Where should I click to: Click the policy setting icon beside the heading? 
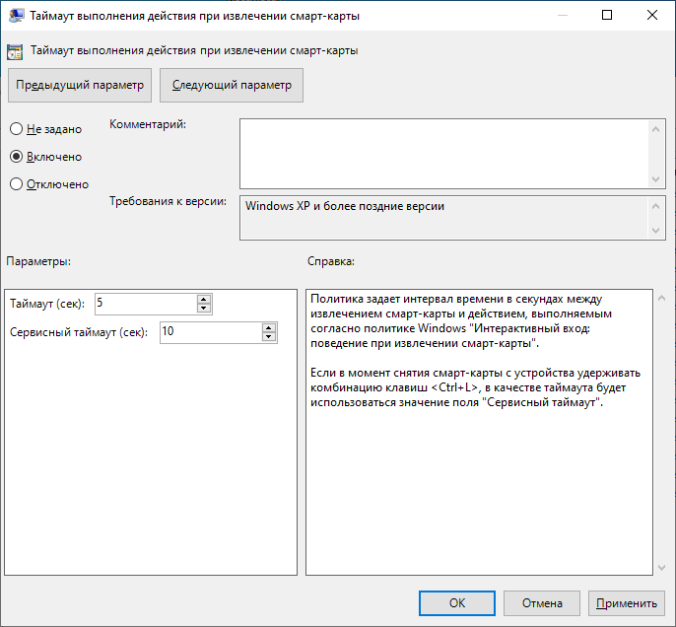pos(15,51)
